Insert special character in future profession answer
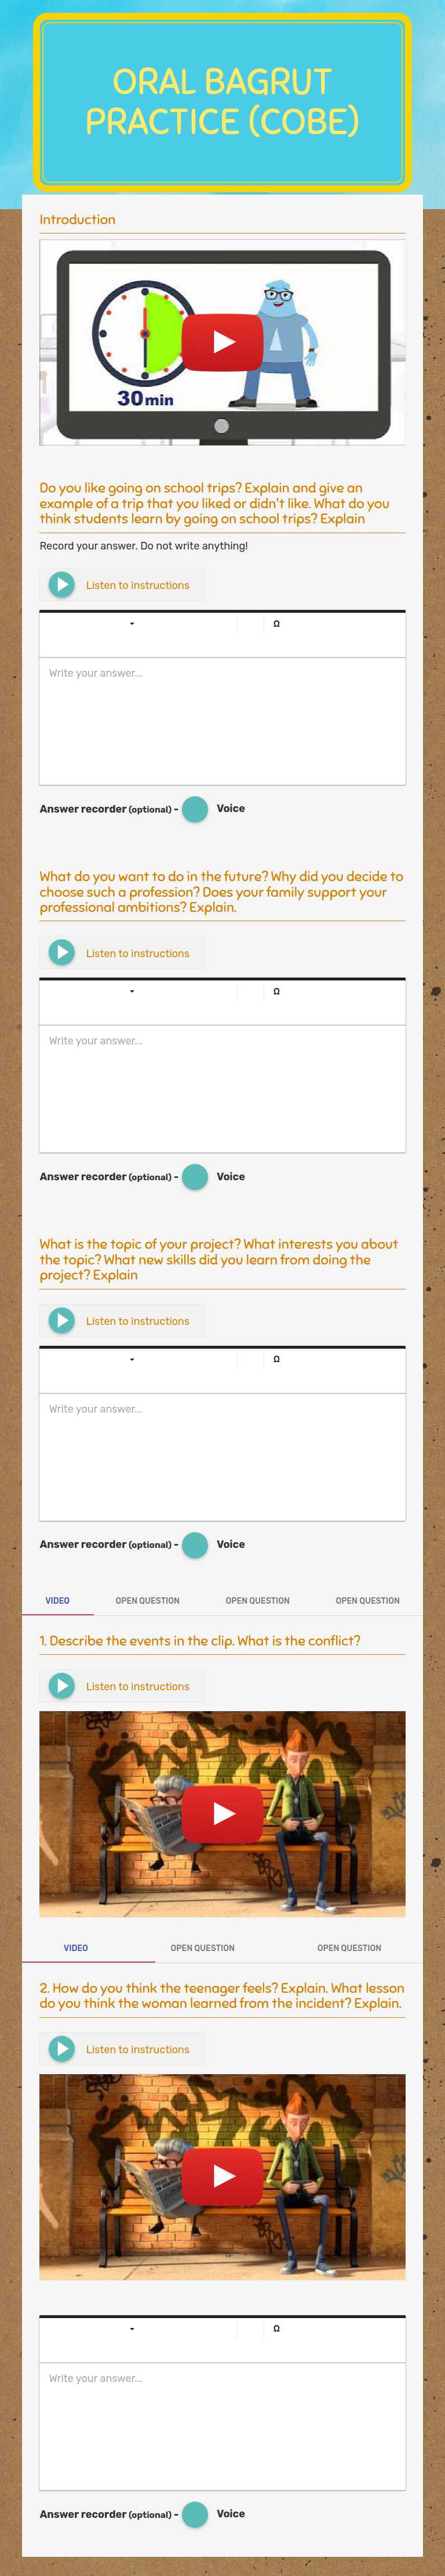Screen dimensions: 445x2576 [x=276, y=992]
